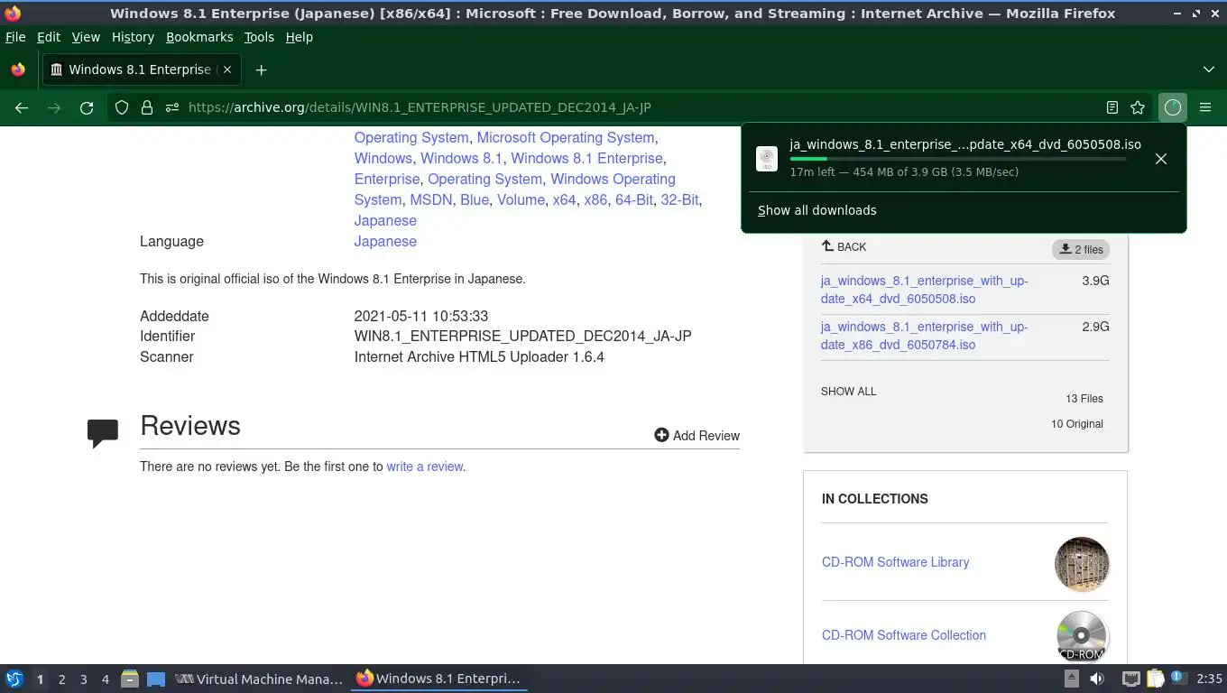
Task: Open the Edit menu
Action: coord(49,37)
